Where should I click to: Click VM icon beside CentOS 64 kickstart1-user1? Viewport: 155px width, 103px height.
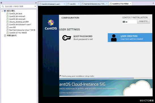click(7, 25)
